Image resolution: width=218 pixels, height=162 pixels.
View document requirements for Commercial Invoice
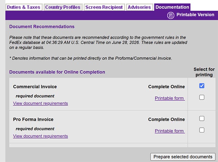click(x=41, y=103)
